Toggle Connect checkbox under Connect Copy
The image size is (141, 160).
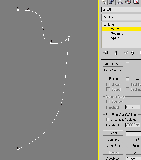pos(108,101)
